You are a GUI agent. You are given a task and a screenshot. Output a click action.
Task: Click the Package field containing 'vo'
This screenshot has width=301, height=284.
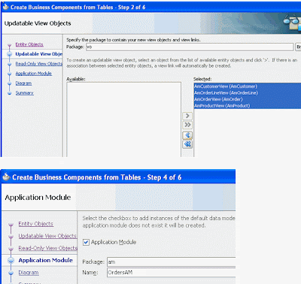click(x=190, y=47)
